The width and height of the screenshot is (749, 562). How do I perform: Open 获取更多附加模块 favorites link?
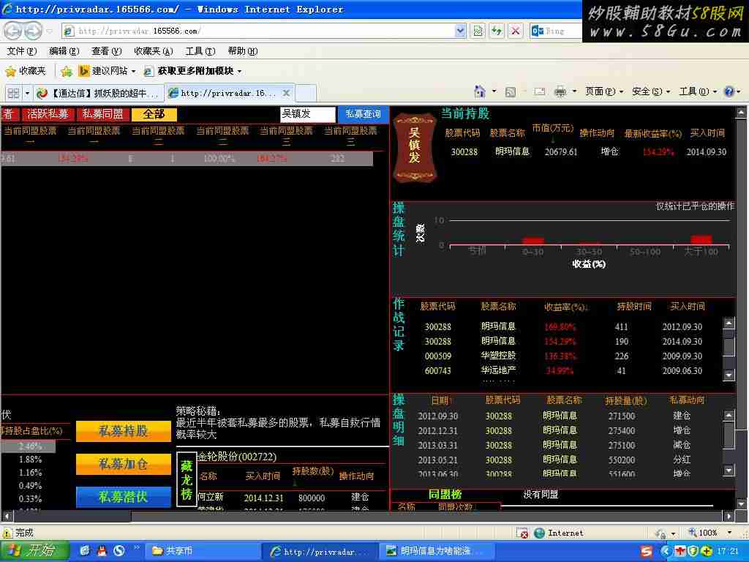coord(193,71)
